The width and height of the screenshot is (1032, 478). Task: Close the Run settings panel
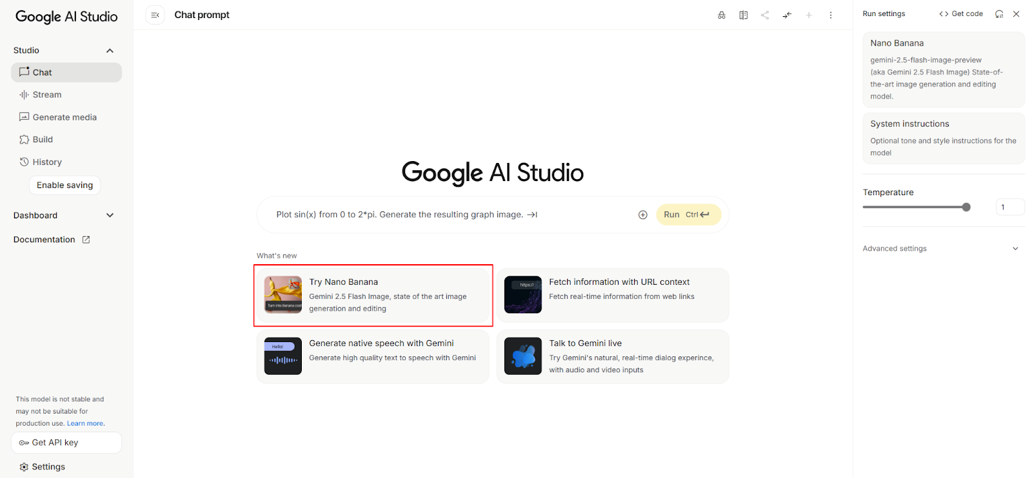click(1017, 14)
